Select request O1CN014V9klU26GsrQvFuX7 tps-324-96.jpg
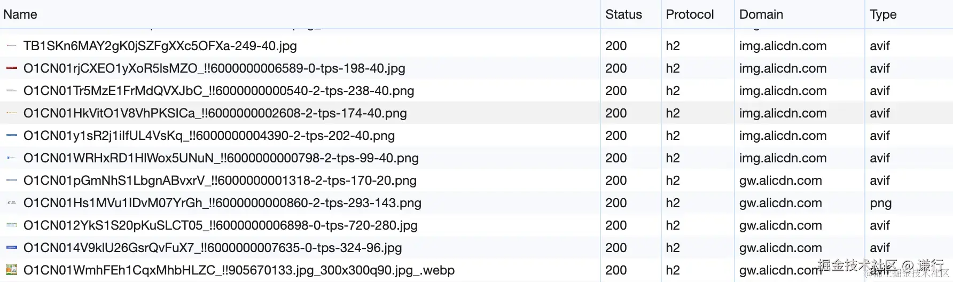The image size is (953, 282). [212, 248]
